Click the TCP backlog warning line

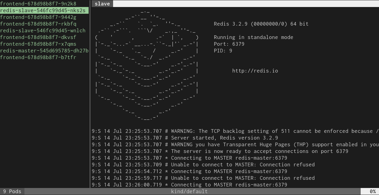[214, 131]
